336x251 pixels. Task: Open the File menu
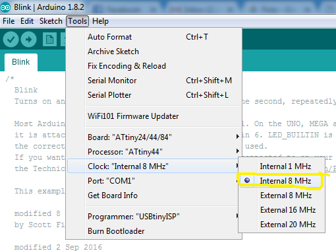point(9,21)
